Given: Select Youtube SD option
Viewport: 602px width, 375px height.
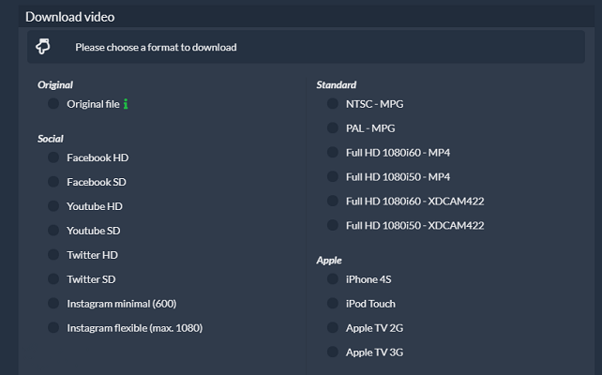Looking at the screenshot, I should (x=53, y=231).
